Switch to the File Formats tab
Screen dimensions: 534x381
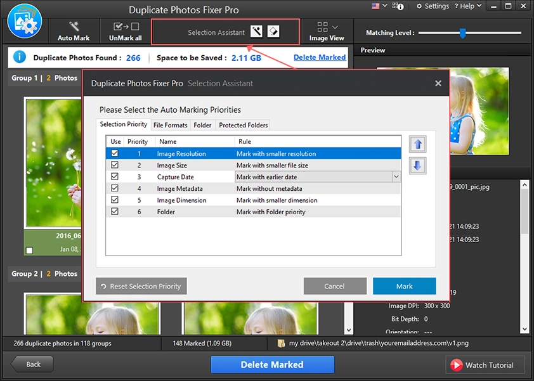pos(170,125)
